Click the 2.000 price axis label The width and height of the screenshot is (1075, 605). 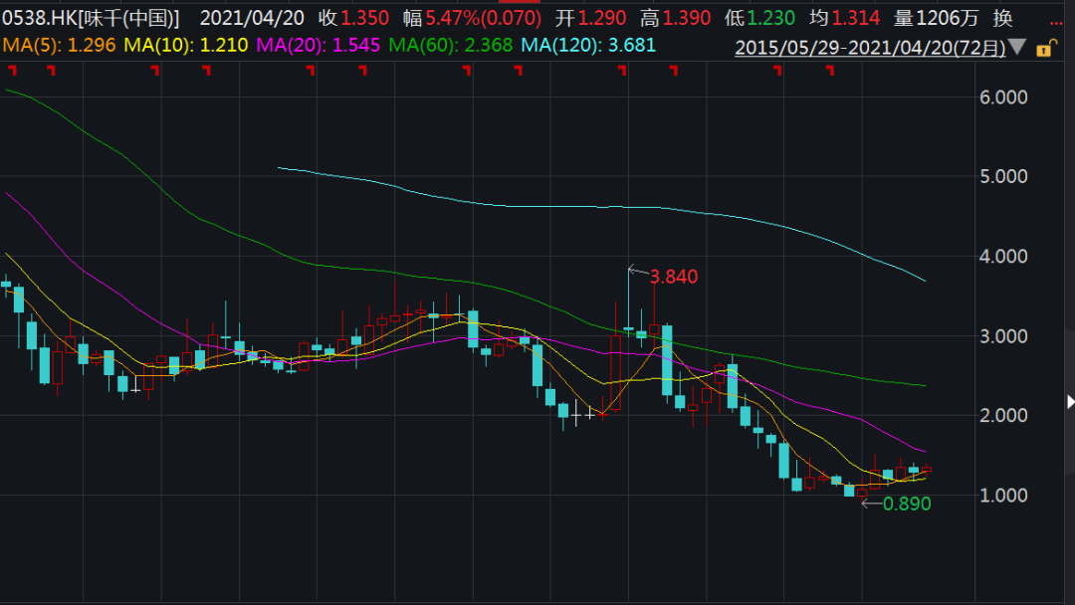coord(1003,415)
